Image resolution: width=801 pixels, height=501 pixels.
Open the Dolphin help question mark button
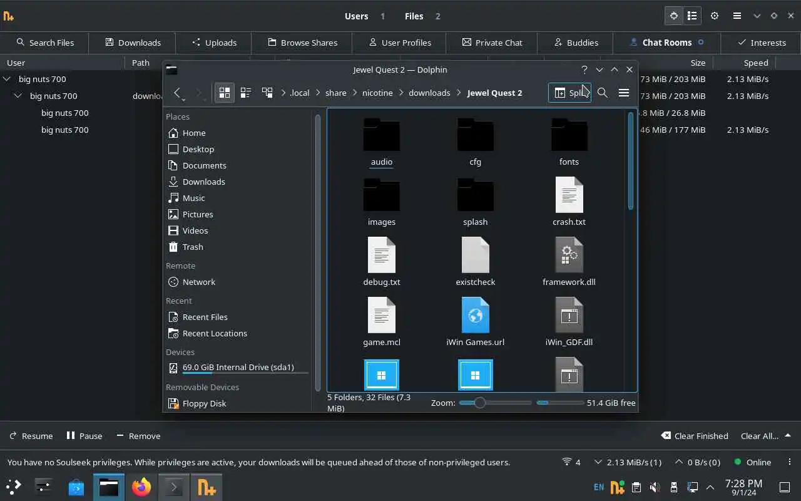(584, 70)
